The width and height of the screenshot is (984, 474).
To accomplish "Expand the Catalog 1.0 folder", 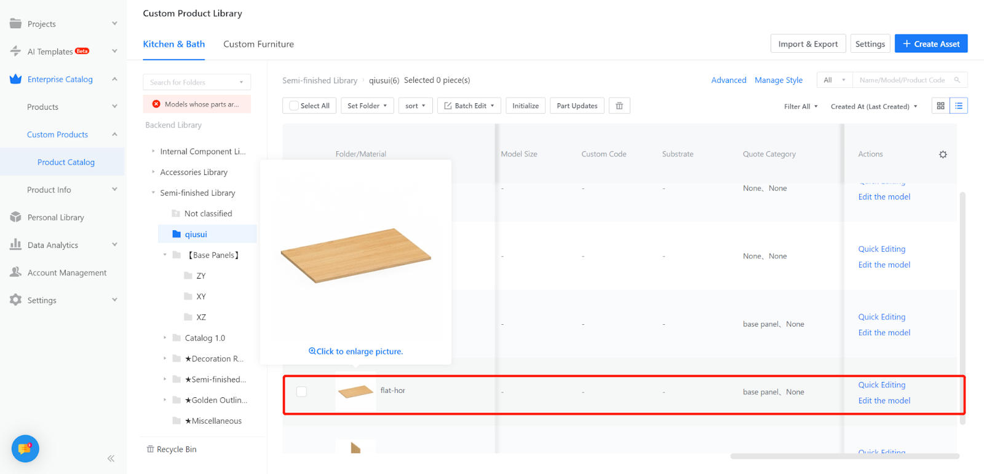I will [x=165, y=338].
